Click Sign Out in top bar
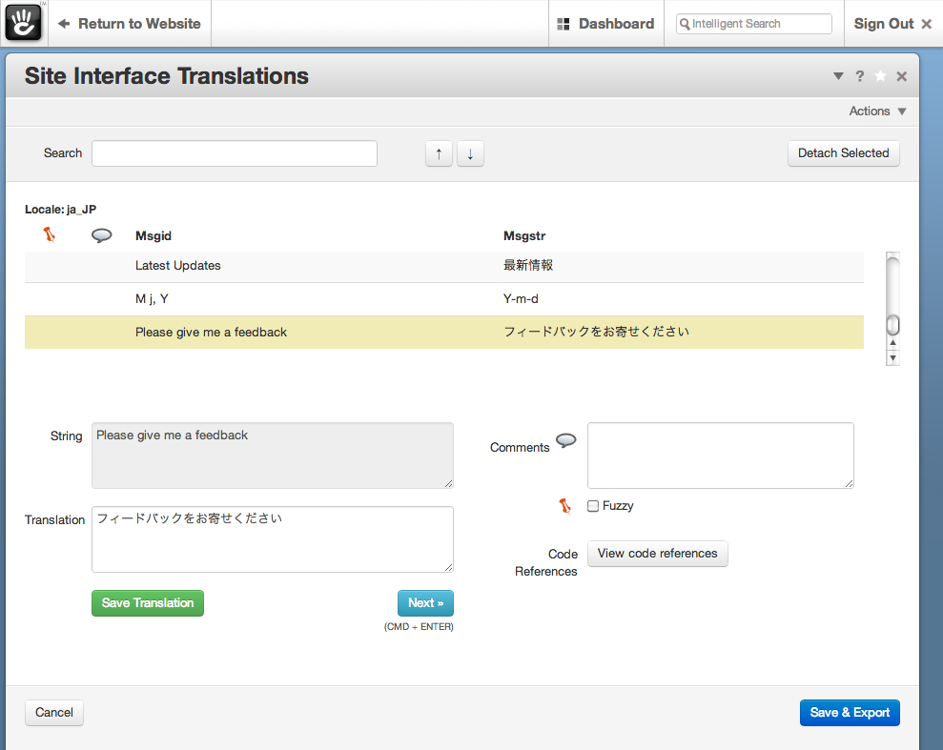 892,24
